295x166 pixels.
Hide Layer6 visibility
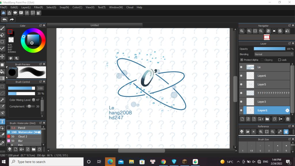pyautogui.click(x=241, y=76)
